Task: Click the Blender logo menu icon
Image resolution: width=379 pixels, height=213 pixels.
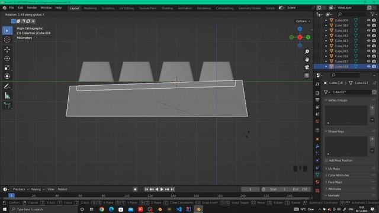Action: click(x=4, y=8)
